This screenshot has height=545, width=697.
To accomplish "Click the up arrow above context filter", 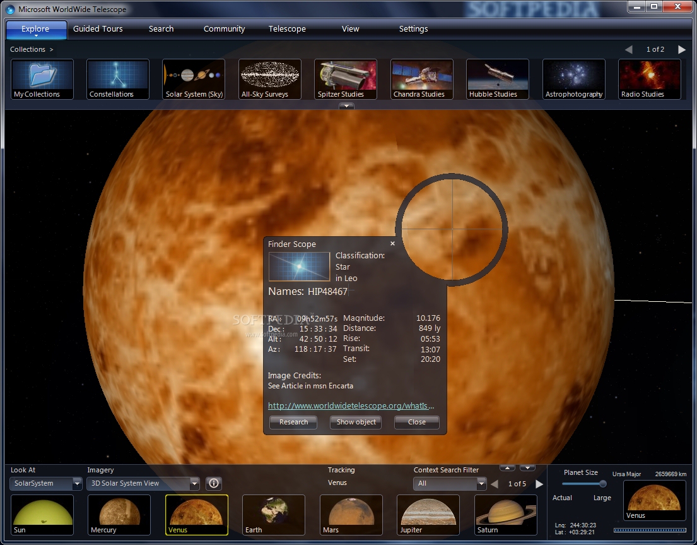I will pyautogui.click(x=507, y=467).
